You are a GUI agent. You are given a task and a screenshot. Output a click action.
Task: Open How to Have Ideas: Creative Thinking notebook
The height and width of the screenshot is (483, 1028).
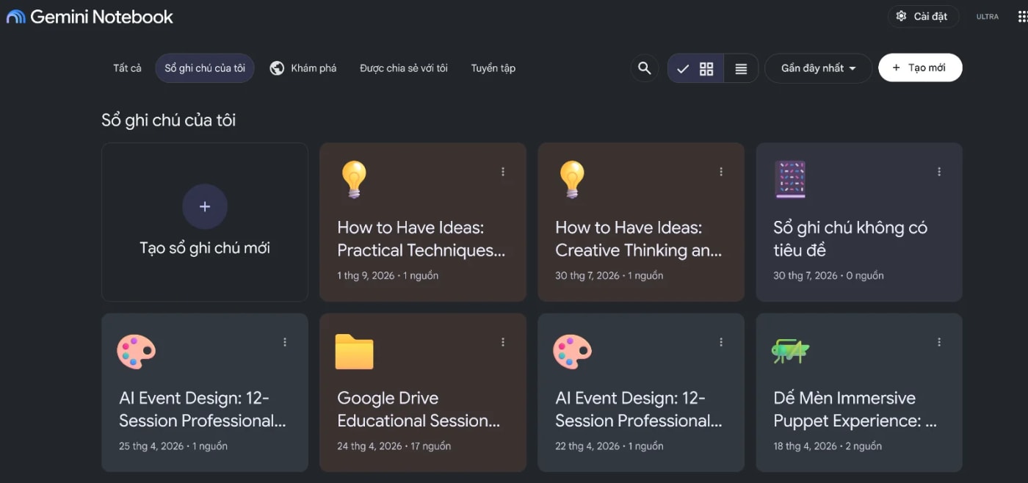[641, 222]
